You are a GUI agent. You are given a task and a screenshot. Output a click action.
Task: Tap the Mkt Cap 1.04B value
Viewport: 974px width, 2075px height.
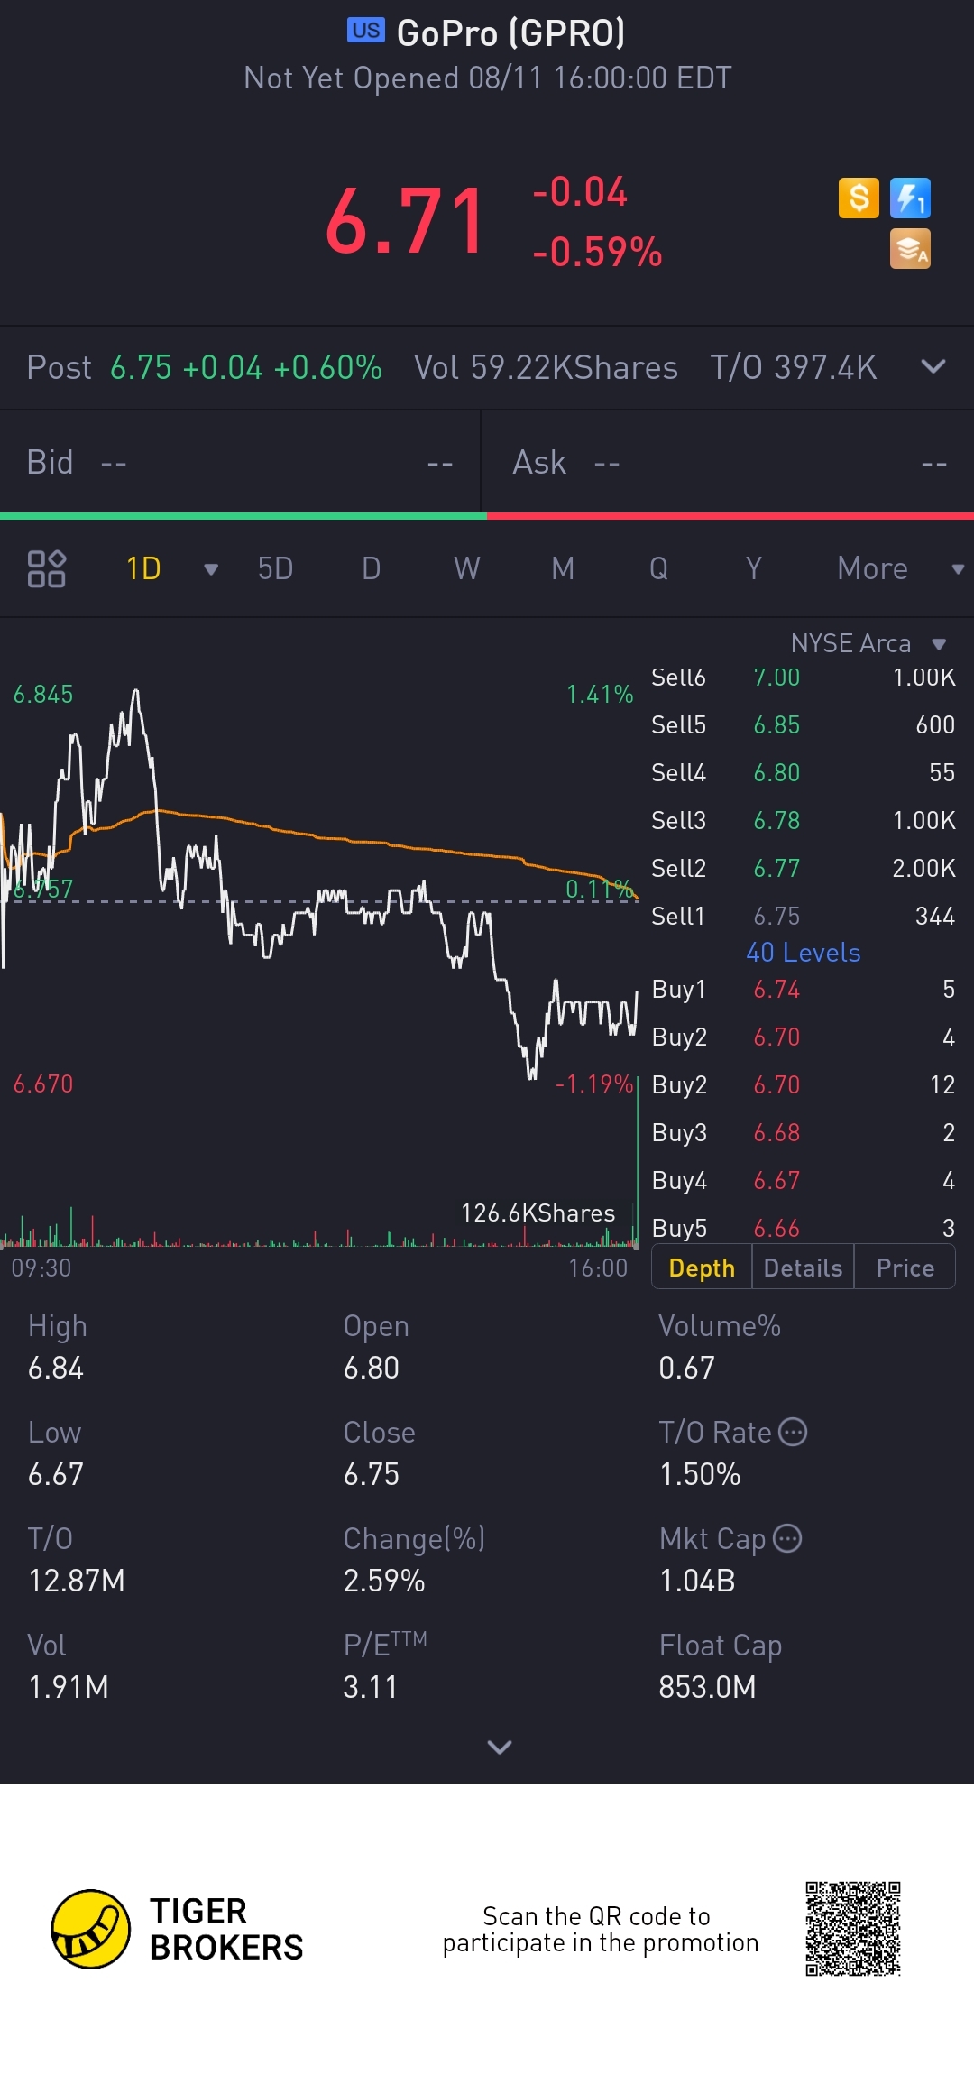click(697, 1581)
